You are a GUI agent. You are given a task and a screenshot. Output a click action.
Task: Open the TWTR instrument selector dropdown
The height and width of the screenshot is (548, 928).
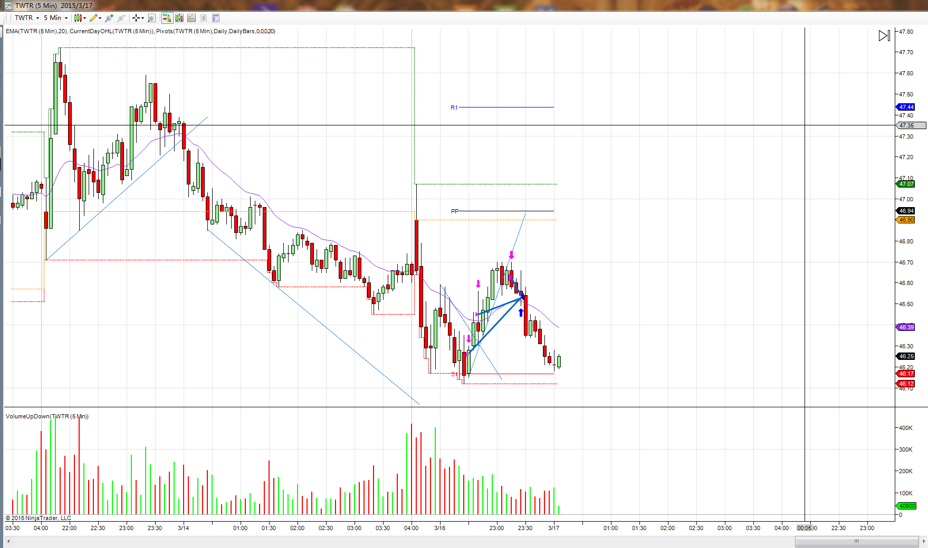coord(26,18)
